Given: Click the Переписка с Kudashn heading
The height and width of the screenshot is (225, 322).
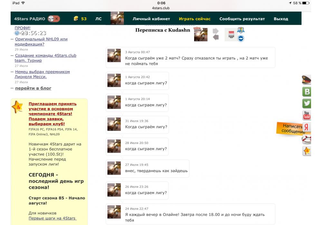Looking at the screenshot, I should coord(163,30).
